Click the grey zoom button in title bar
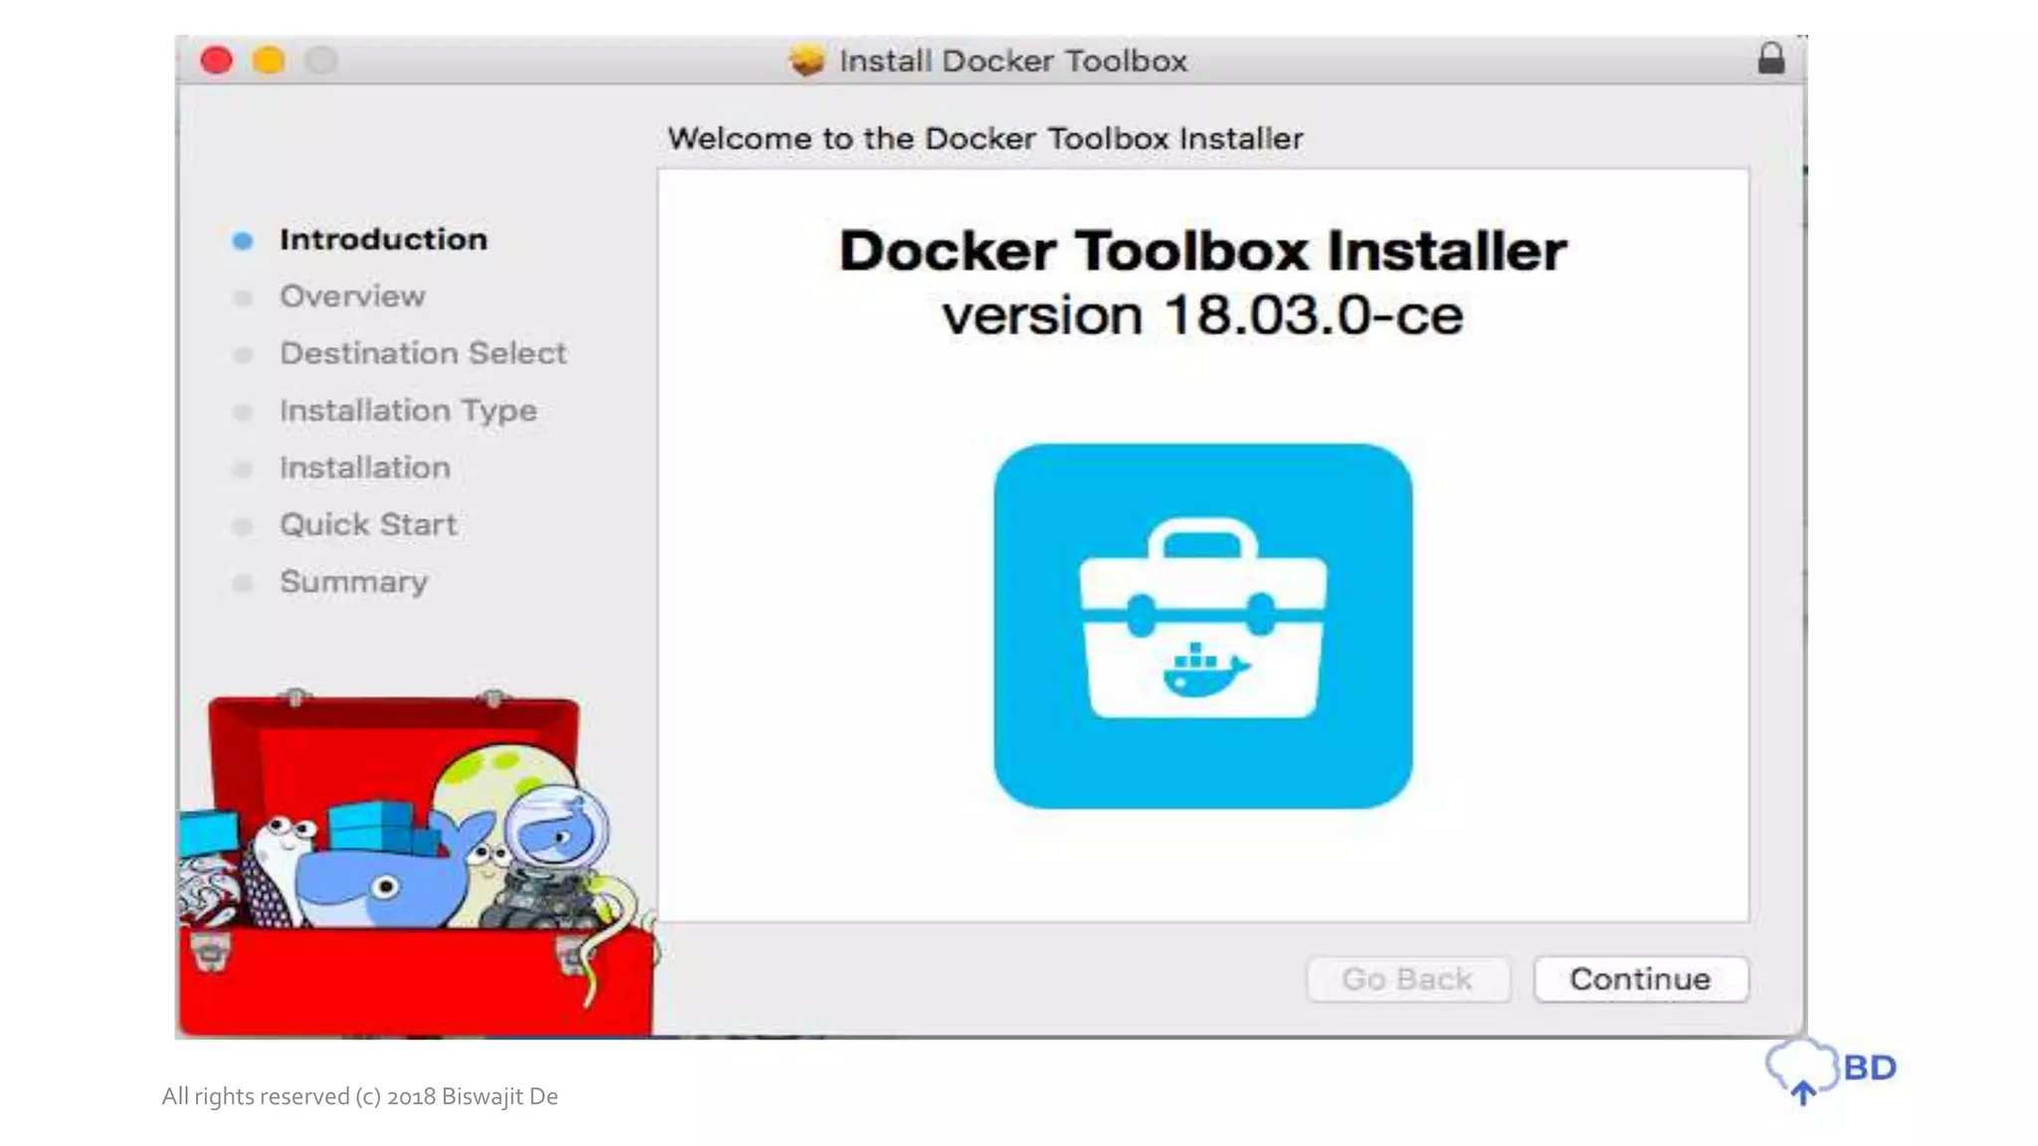The height and width of the screenshot is (1146, 2038). (x=320, y=61)
